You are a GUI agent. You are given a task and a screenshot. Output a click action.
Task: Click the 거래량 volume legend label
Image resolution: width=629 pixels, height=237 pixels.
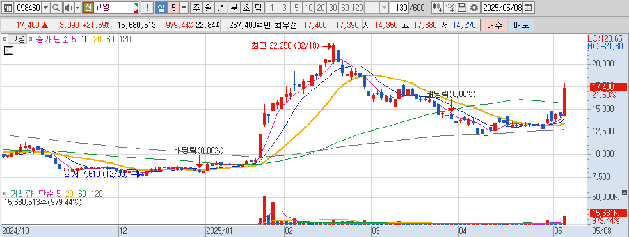tap(22, 194)
